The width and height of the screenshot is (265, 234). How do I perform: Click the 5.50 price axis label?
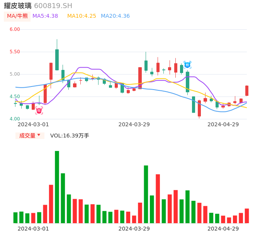point(15,52)
